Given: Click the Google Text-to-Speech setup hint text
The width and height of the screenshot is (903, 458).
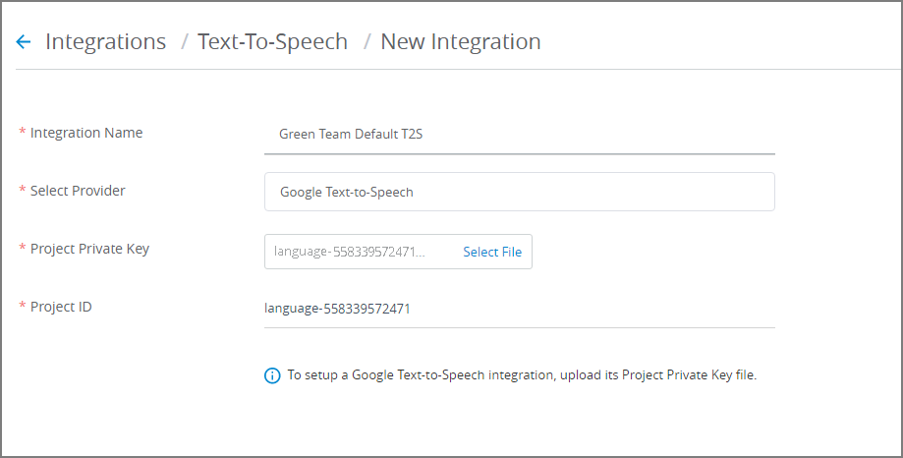Looking at the screenshot, I should pyautogui.click(x=522, y=375).
